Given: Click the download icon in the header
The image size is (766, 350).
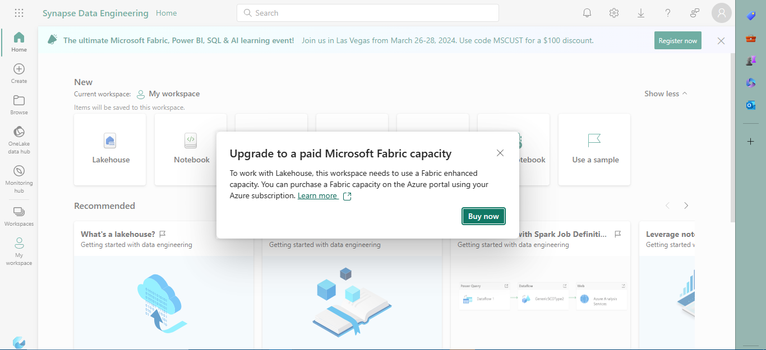Looking at the screenshot, I should coord(641,13).
